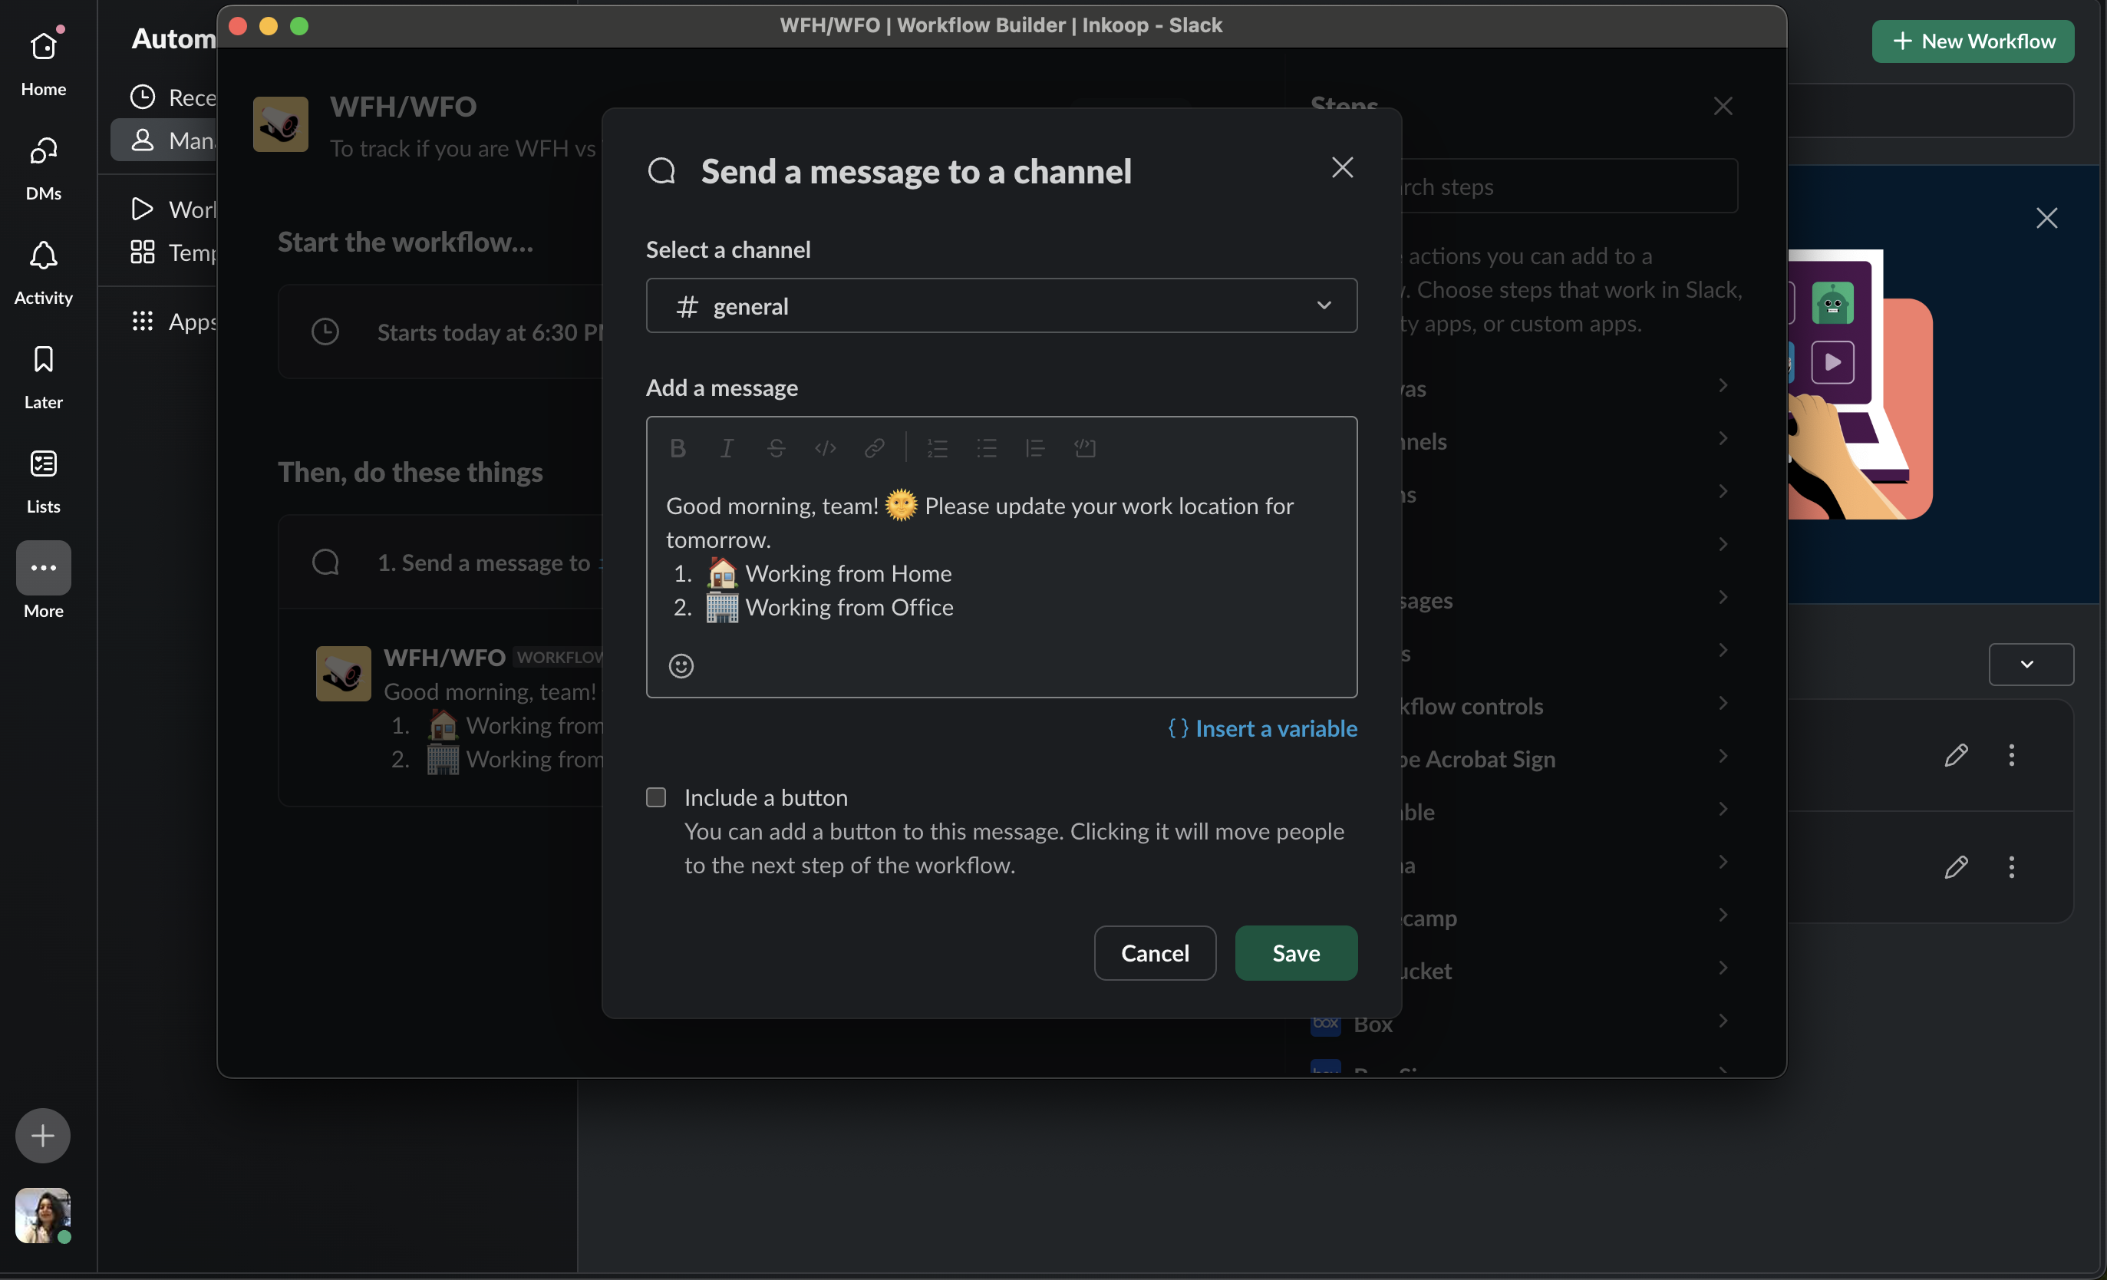2107x1280 pixels.
Task: Insert a code block in the message
Action: coord(1085,448)
